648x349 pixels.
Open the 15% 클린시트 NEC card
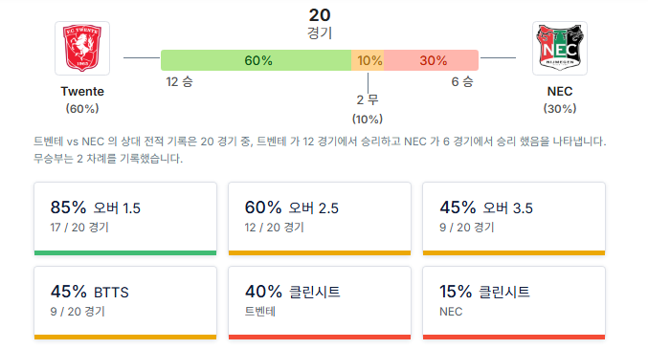[514, 303]
